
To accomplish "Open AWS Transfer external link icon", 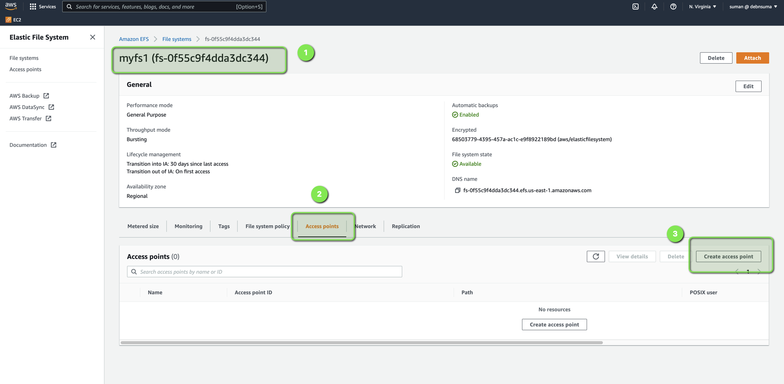I will (48, 118).
